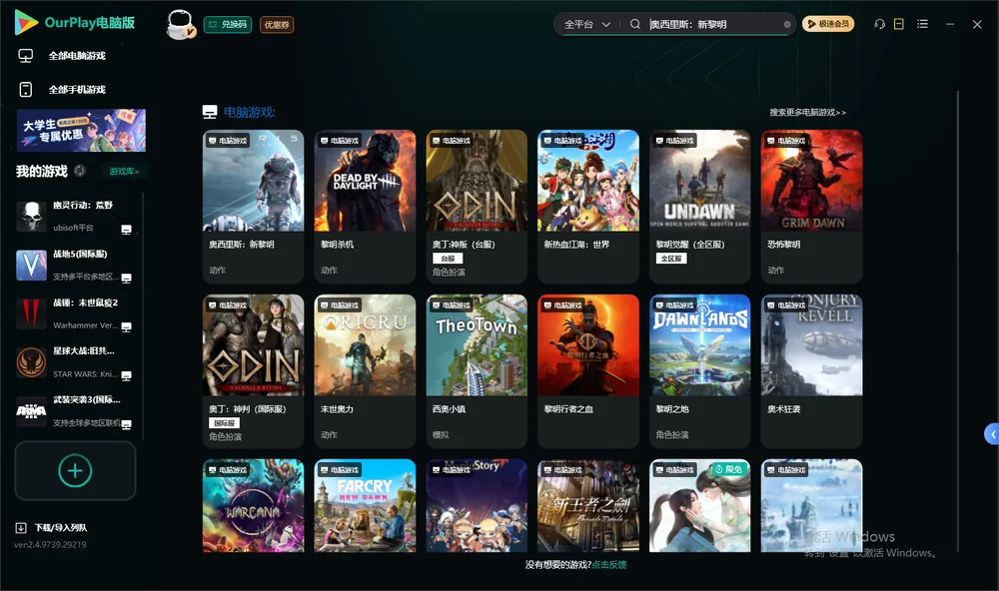The width and height of the screenshot is (999, 591).
Task: Click the PC icon on 武装突袭3 row
Action: pos(126,425)
